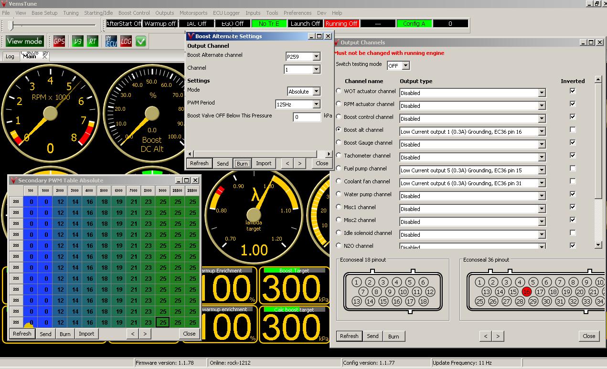Click the lambda target gauge

pos(254,215)
